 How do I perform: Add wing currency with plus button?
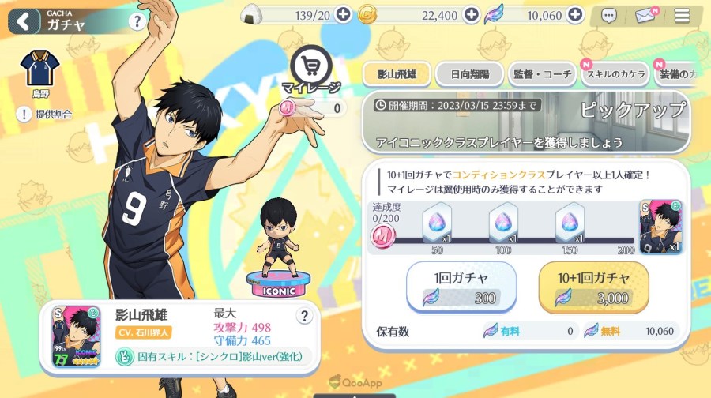[x=575, y=15]
